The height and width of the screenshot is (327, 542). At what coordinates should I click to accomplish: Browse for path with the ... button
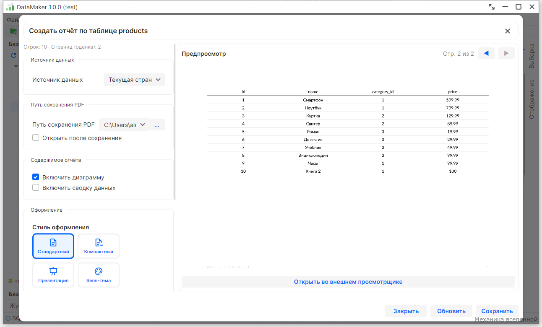pos(157,125)
